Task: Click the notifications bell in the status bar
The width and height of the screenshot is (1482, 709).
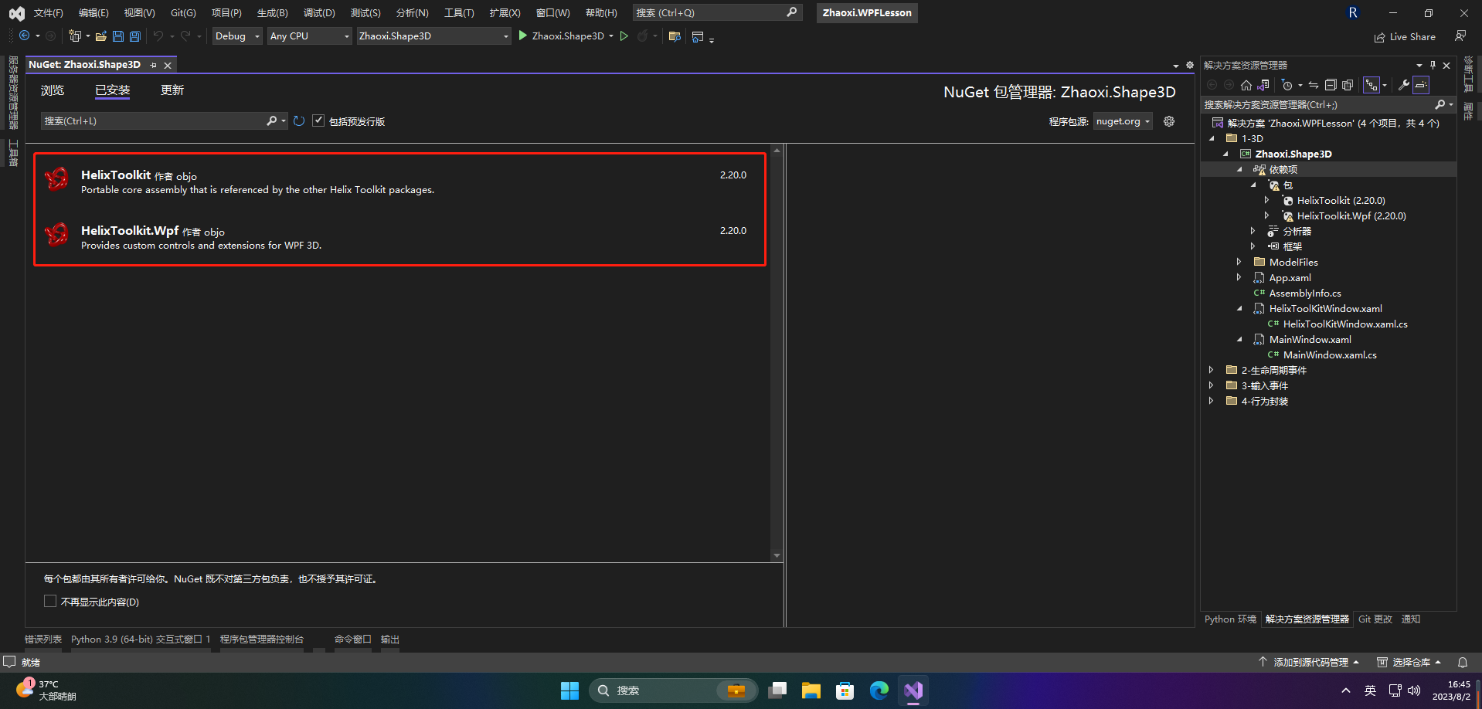Action: click(x=1463, y=663)
